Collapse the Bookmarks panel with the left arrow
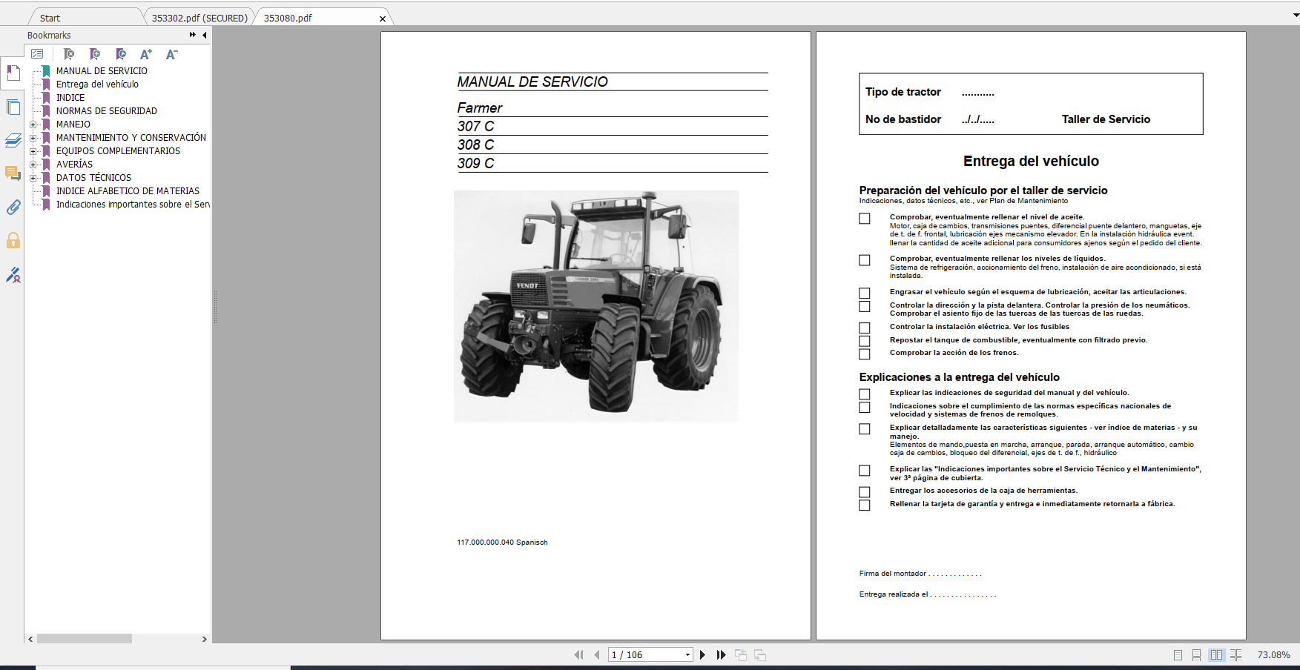1300x670 pixels. click(x=204, y=35)
